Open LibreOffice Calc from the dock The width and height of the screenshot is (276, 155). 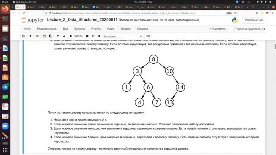coord(5,58)
